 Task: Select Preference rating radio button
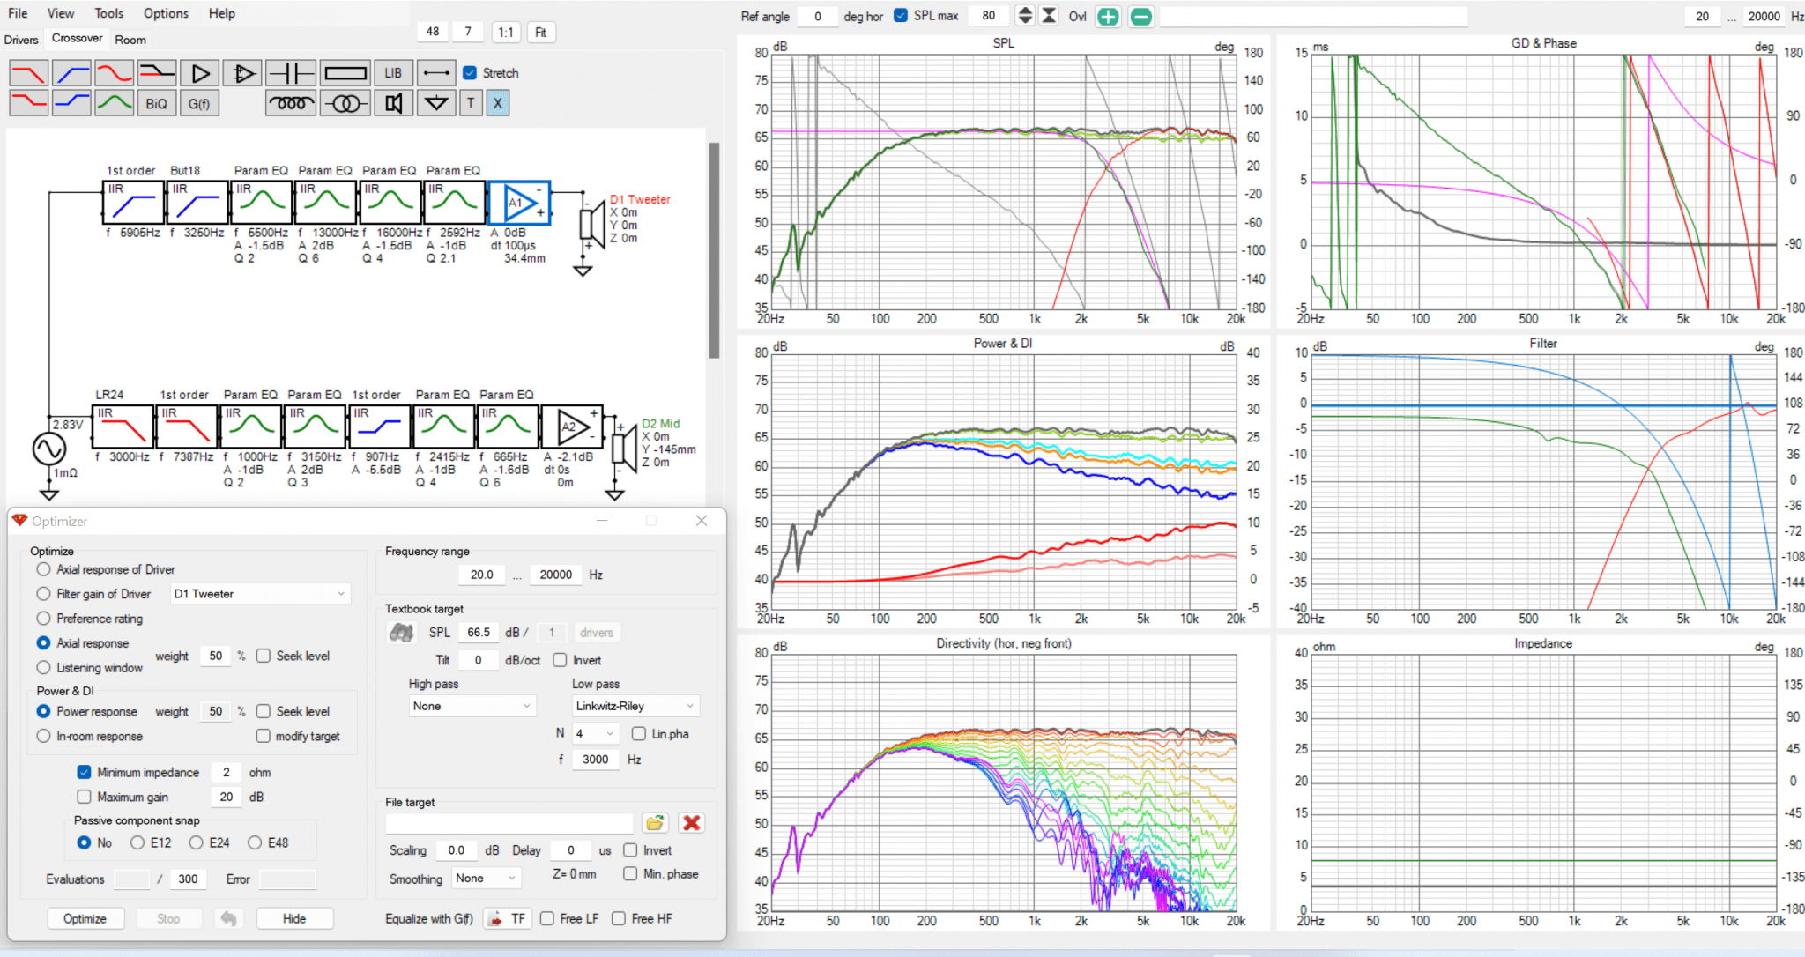pyautogui.click(x=43, y=619)
